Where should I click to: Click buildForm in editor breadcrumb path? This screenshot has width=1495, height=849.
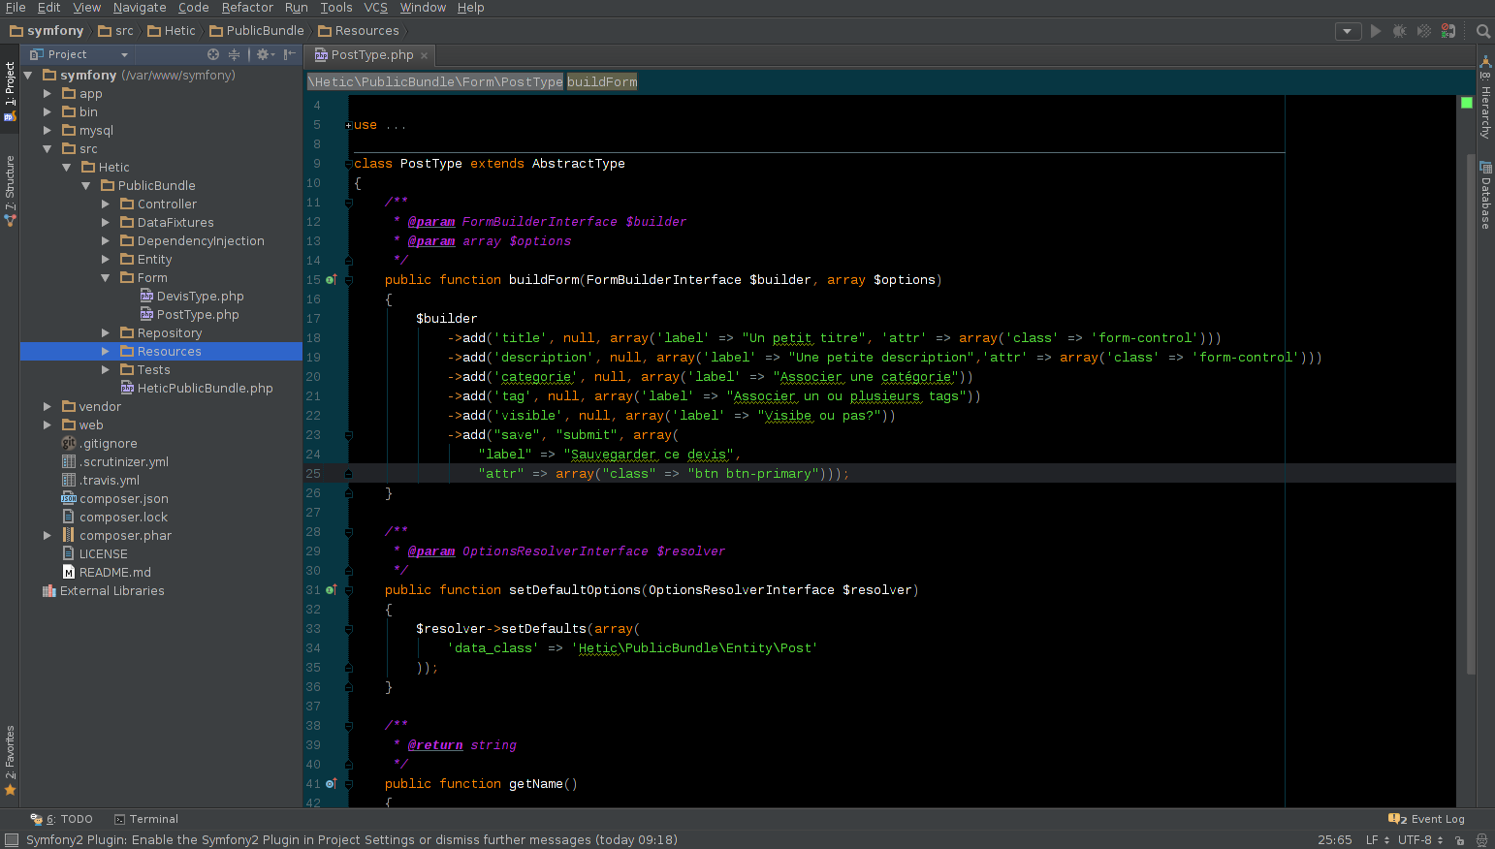click(602, 82)
